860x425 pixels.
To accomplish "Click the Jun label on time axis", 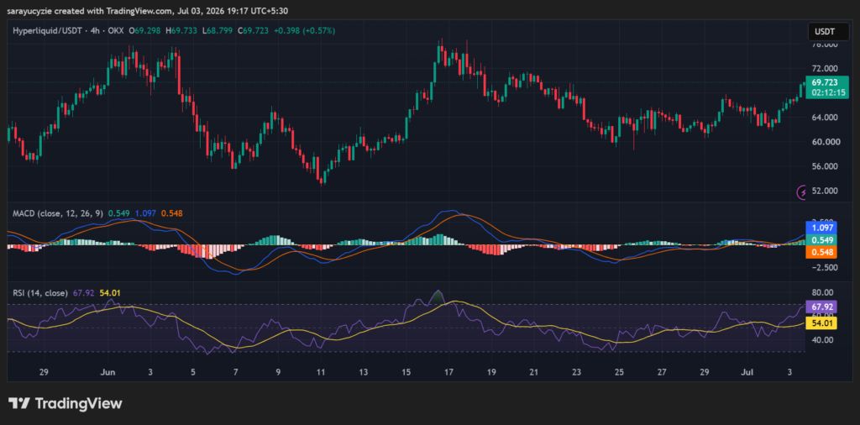I will (108, 372).
